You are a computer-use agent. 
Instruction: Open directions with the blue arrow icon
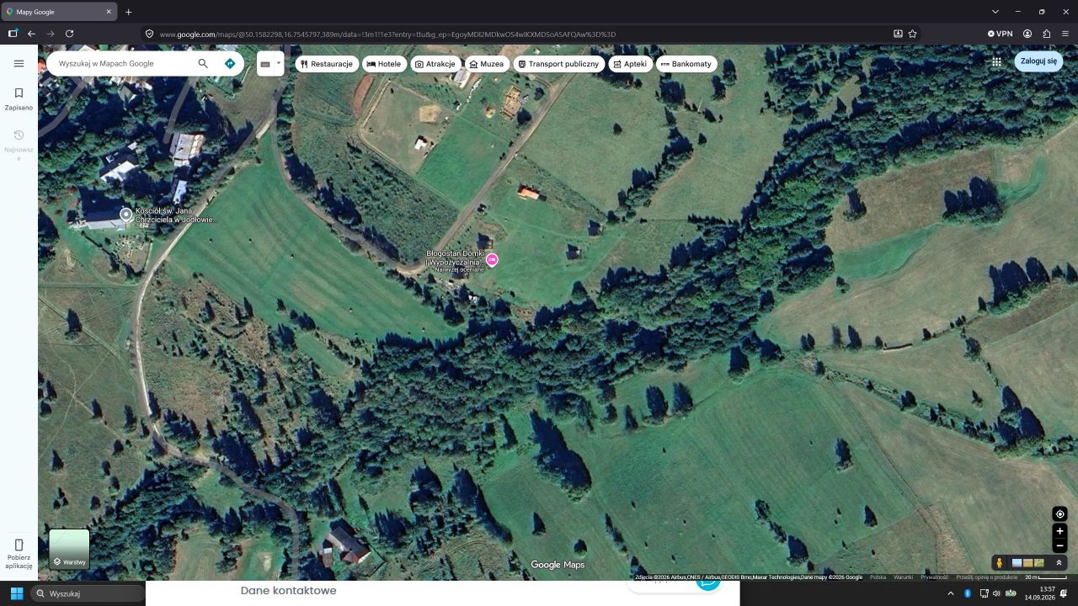point(230,63)
